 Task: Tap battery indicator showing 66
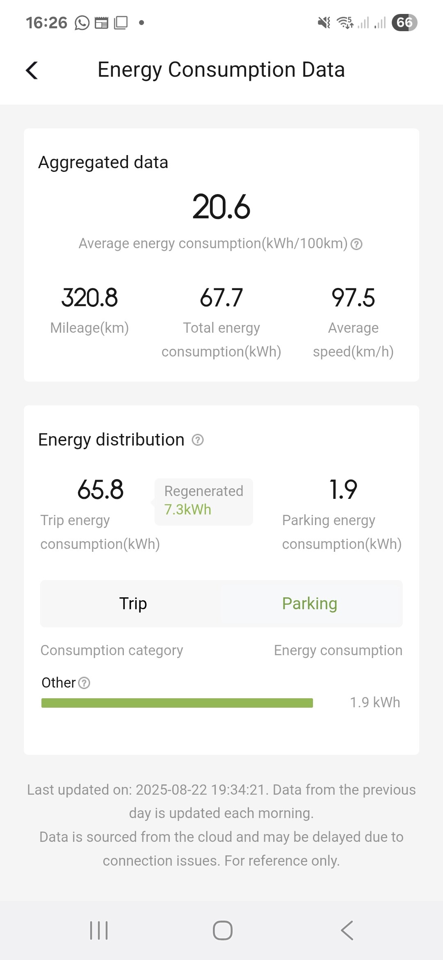coord(404,23)
